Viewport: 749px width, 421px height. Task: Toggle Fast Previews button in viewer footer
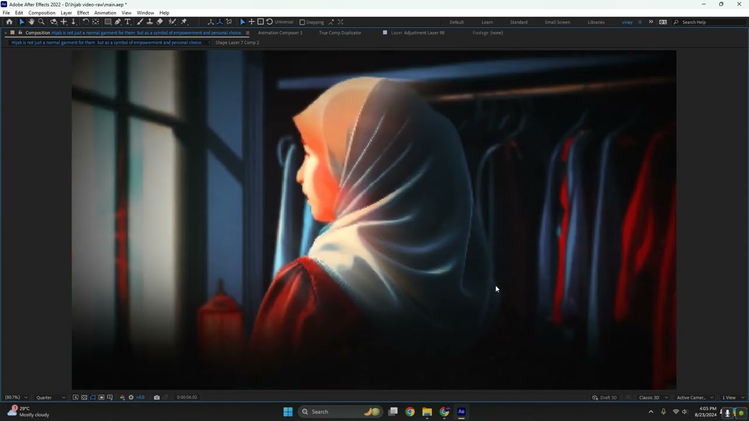coord(75,398)
